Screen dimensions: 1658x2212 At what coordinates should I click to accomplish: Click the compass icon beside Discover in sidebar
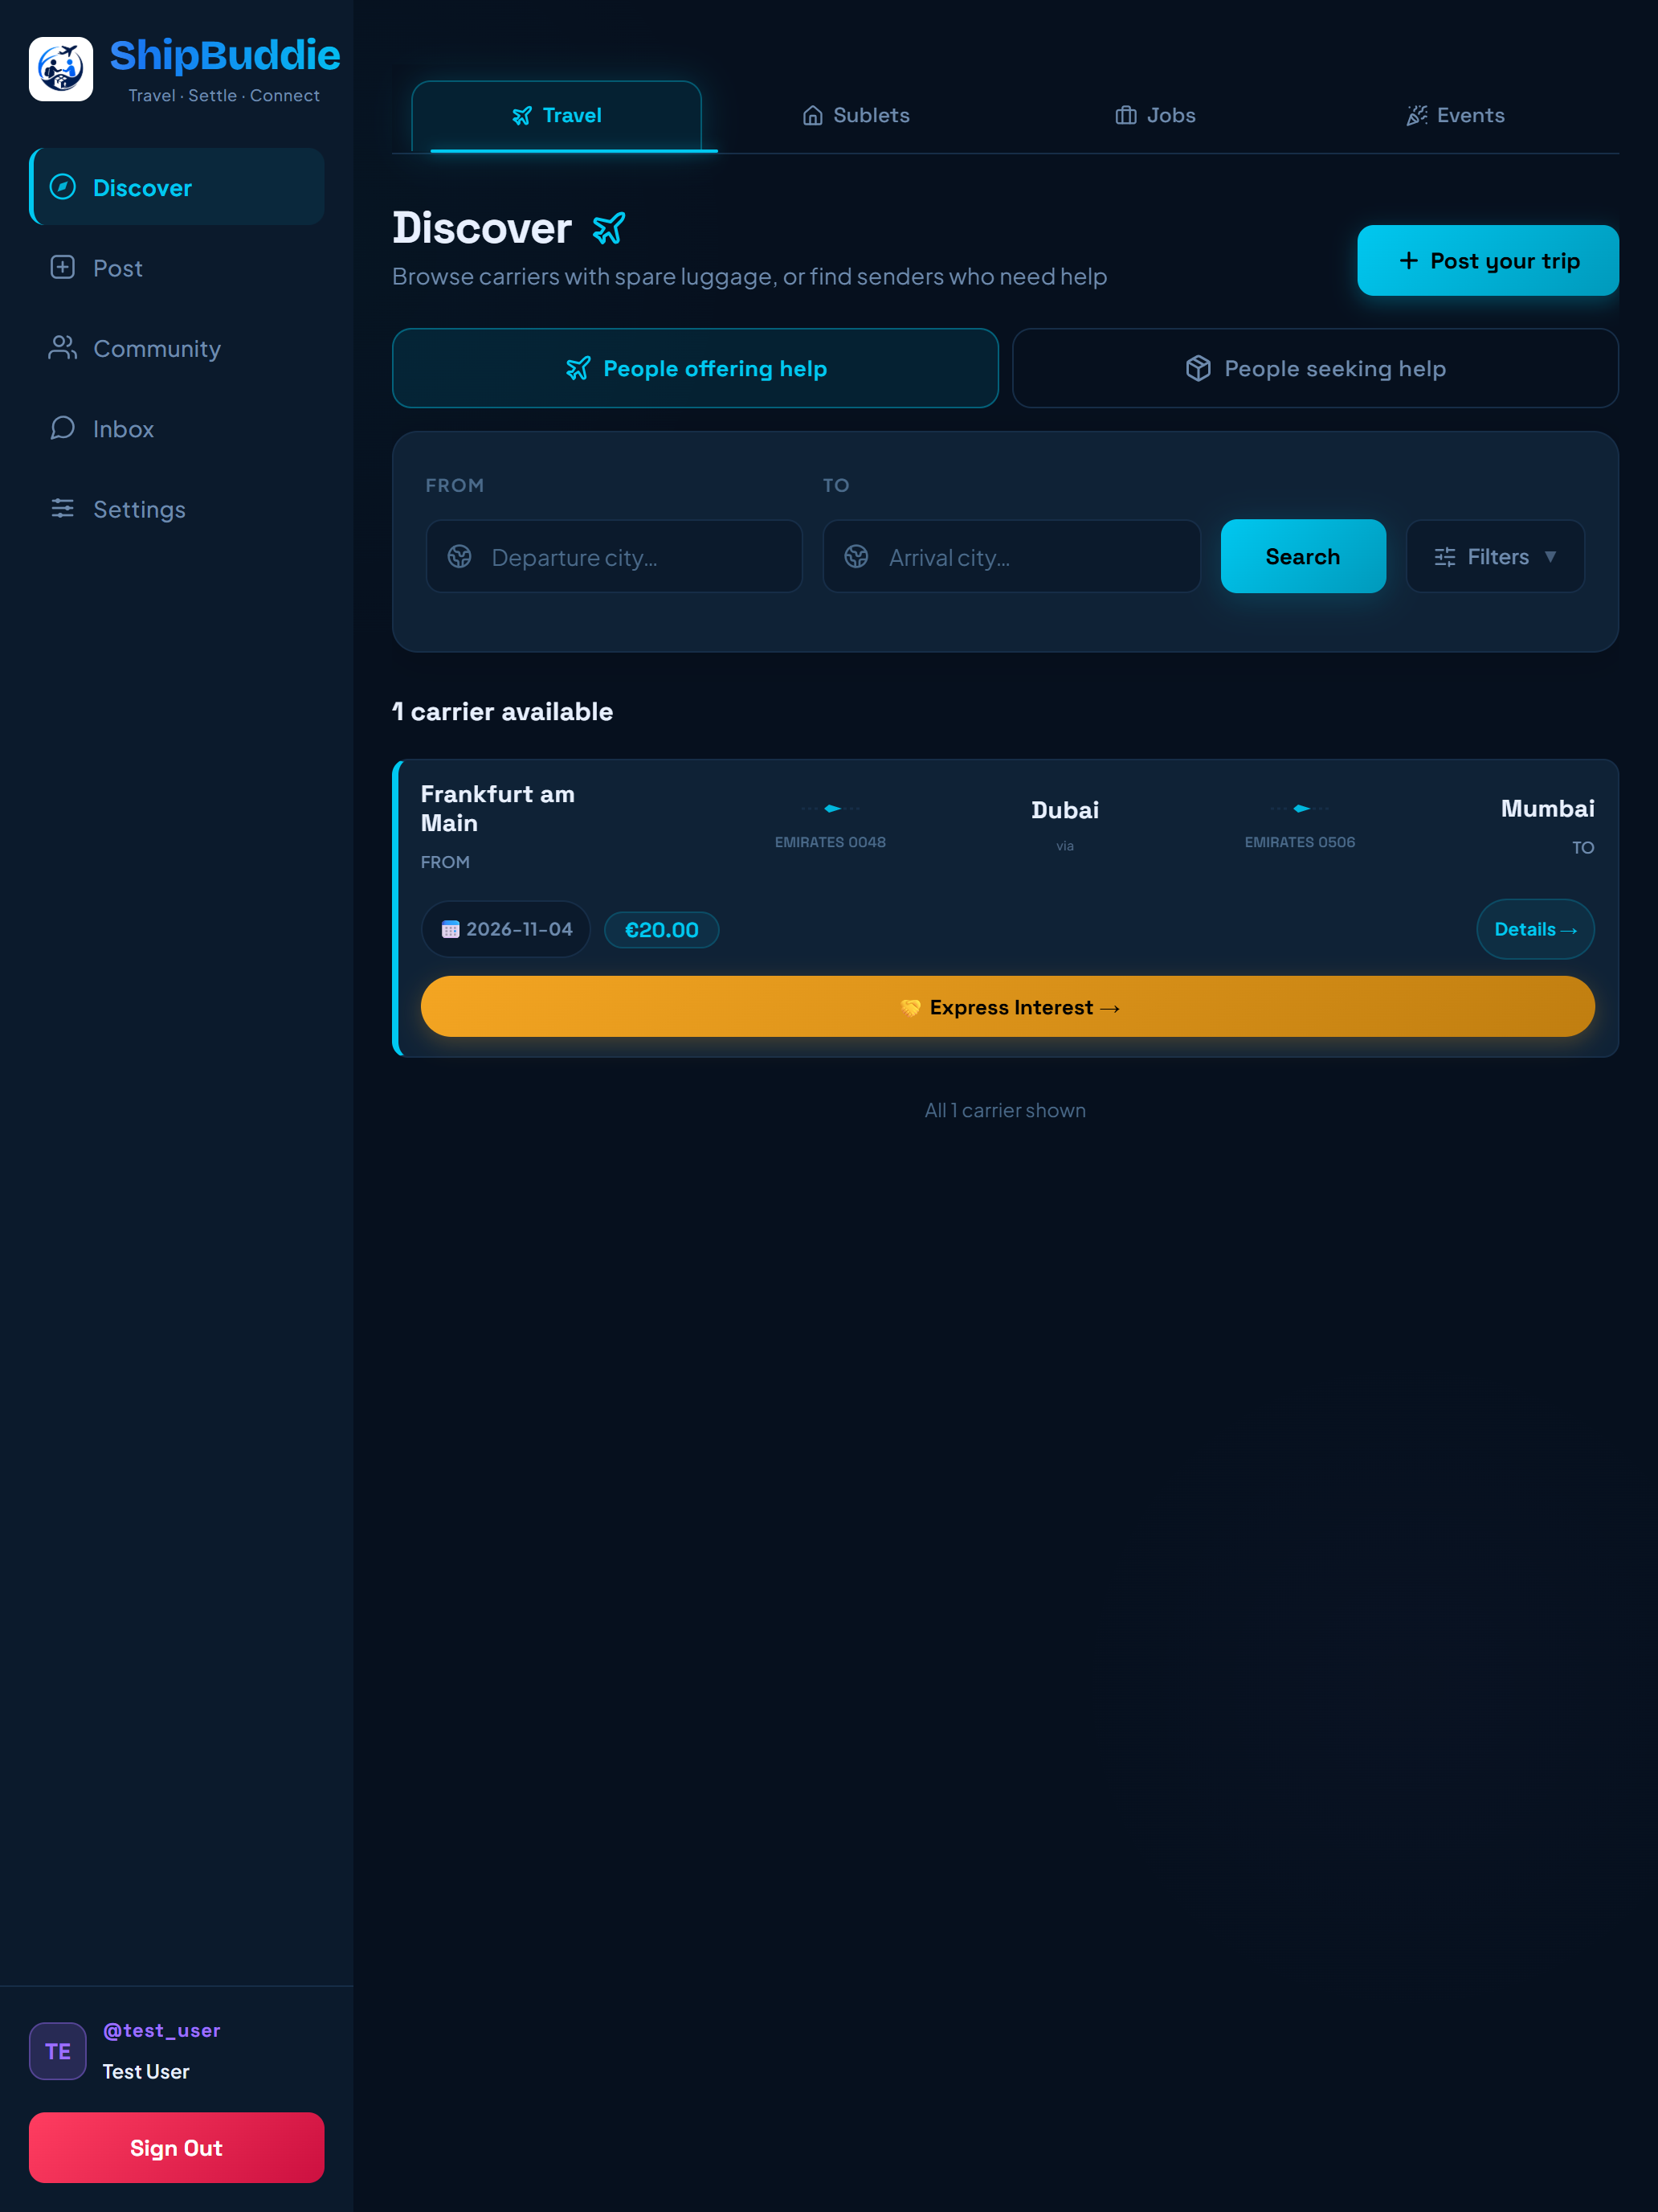(x=63, y=187)
